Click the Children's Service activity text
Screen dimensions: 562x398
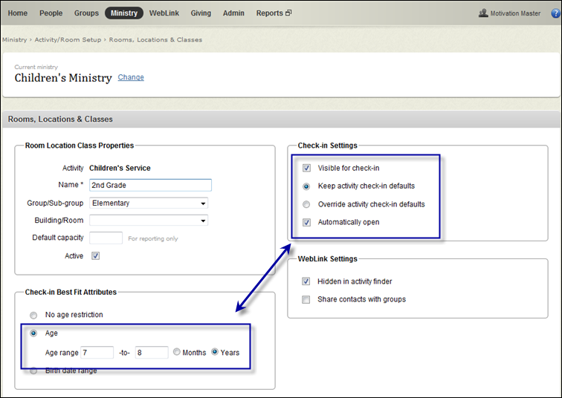[120, 168]
